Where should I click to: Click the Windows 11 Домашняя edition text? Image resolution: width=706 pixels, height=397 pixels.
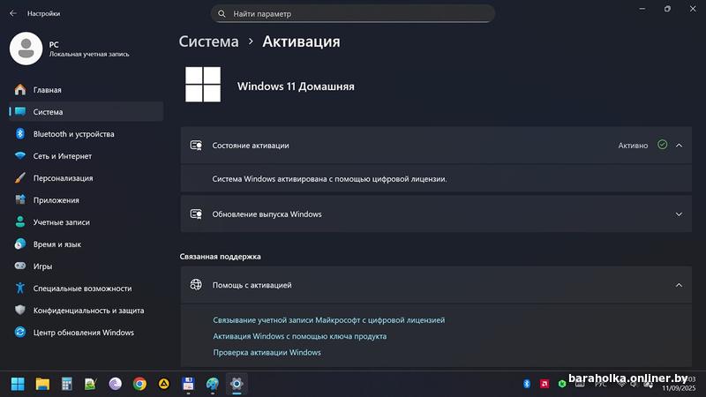coord(296,86)
